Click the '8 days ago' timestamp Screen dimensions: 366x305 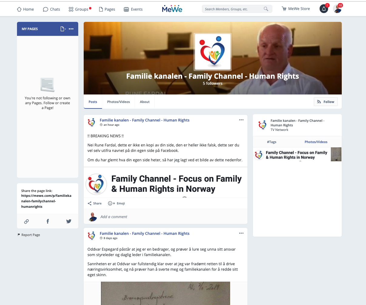110,238
